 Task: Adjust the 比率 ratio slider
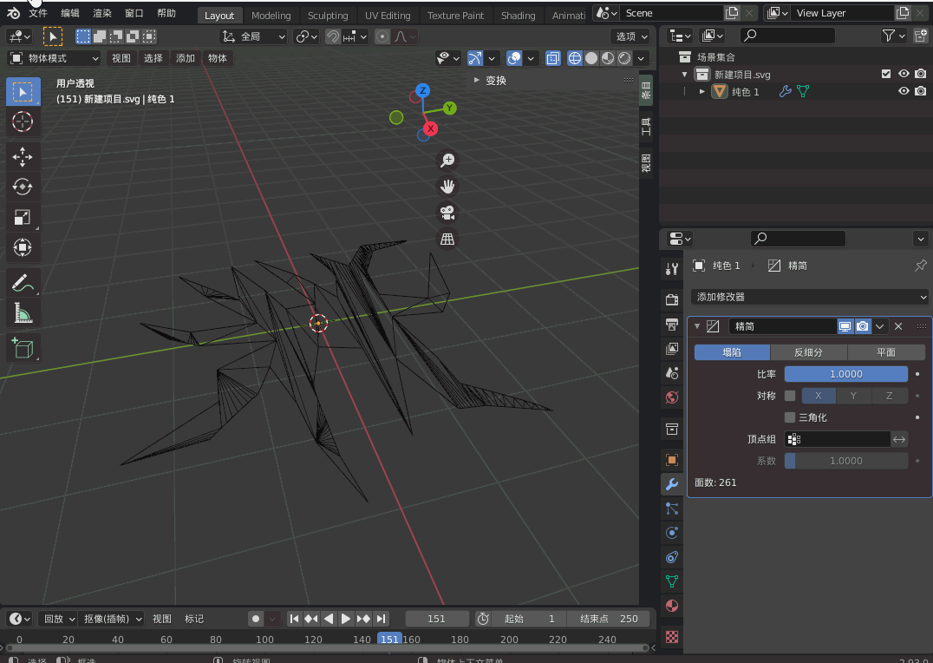click(x=845, y=374)
